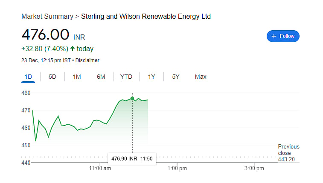
Task: Click the 3:00 pm axis label
Action: [254, 169]
